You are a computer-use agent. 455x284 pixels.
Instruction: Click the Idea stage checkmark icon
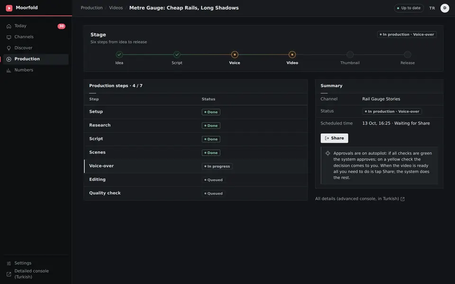coord(119,54)
